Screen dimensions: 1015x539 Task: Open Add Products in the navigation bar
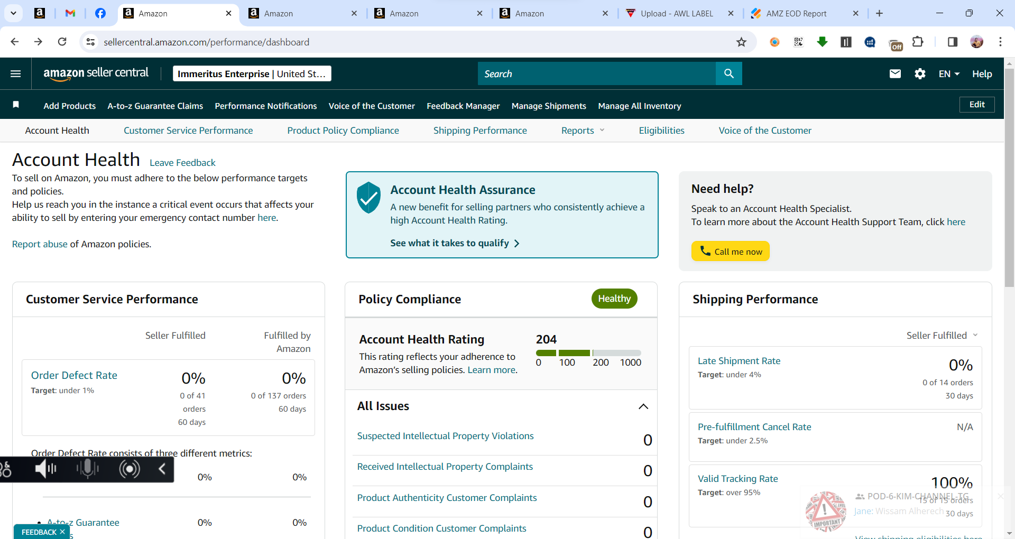pyautogui.click(x=70, y=106)
